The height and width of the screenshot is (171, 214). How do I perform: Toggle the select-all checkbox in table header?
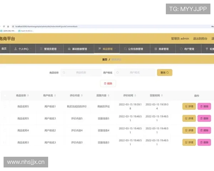(5, 96)
